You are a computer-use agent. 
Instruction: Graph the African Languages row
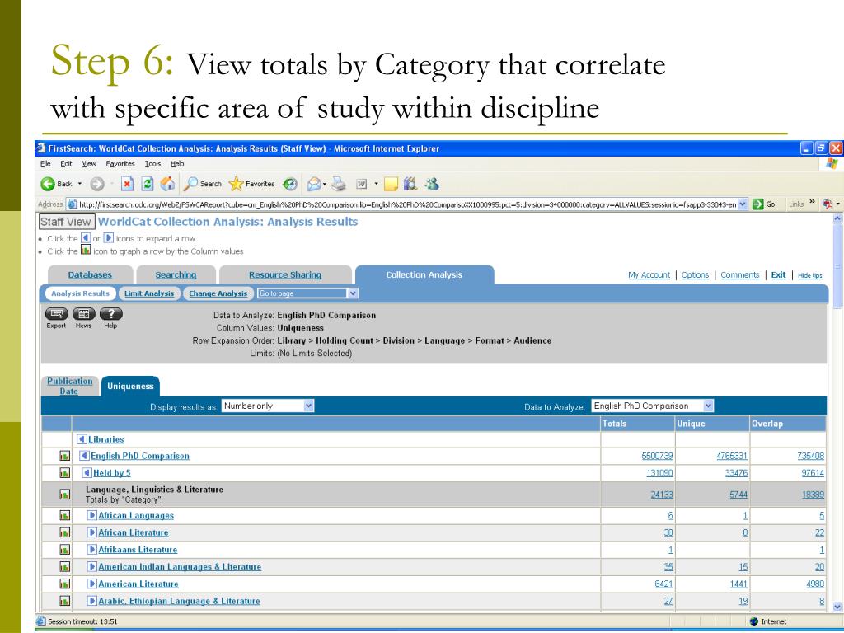click(64, 516)
